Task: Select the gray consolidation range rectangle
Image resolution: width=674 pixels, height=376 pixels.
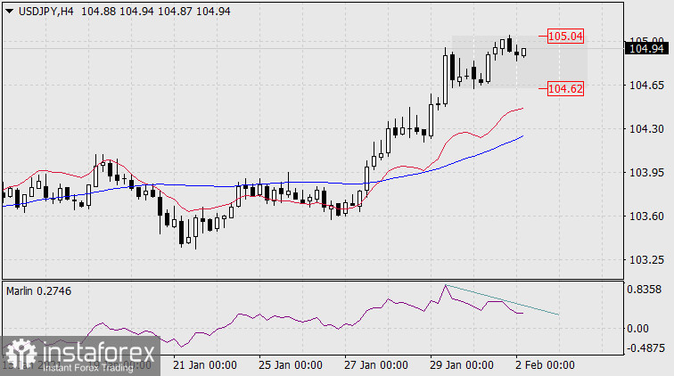Action: pos(519,61)
